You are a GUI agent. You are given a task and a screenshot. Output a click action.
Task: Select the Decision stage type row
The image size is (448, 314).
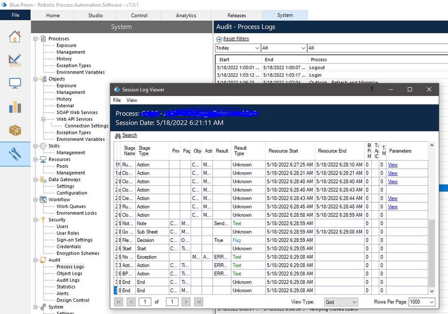point(271,240)
